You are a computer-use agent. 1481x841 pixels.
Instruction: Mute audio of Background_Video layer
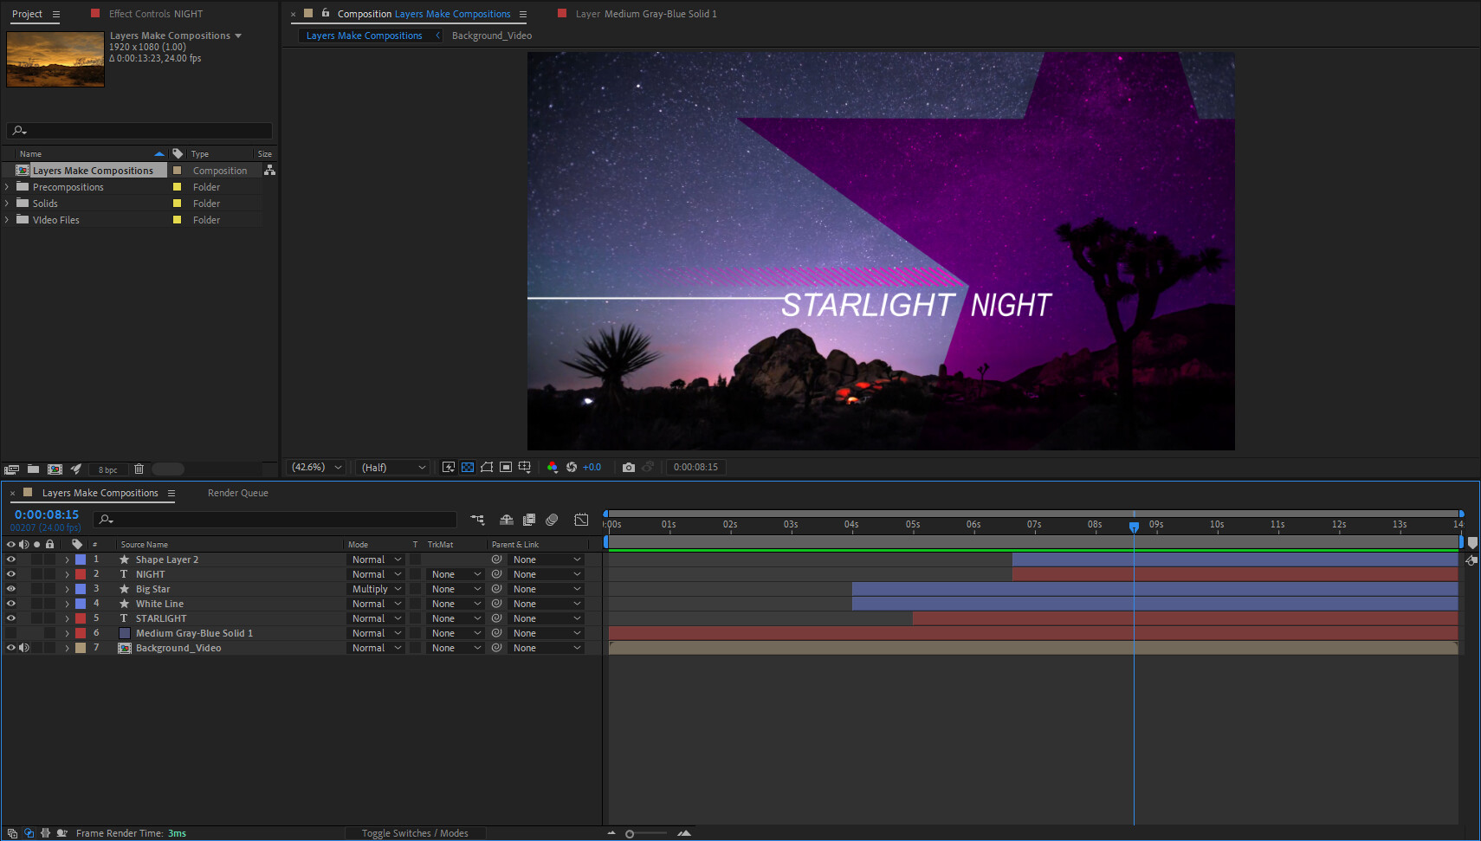24,648
